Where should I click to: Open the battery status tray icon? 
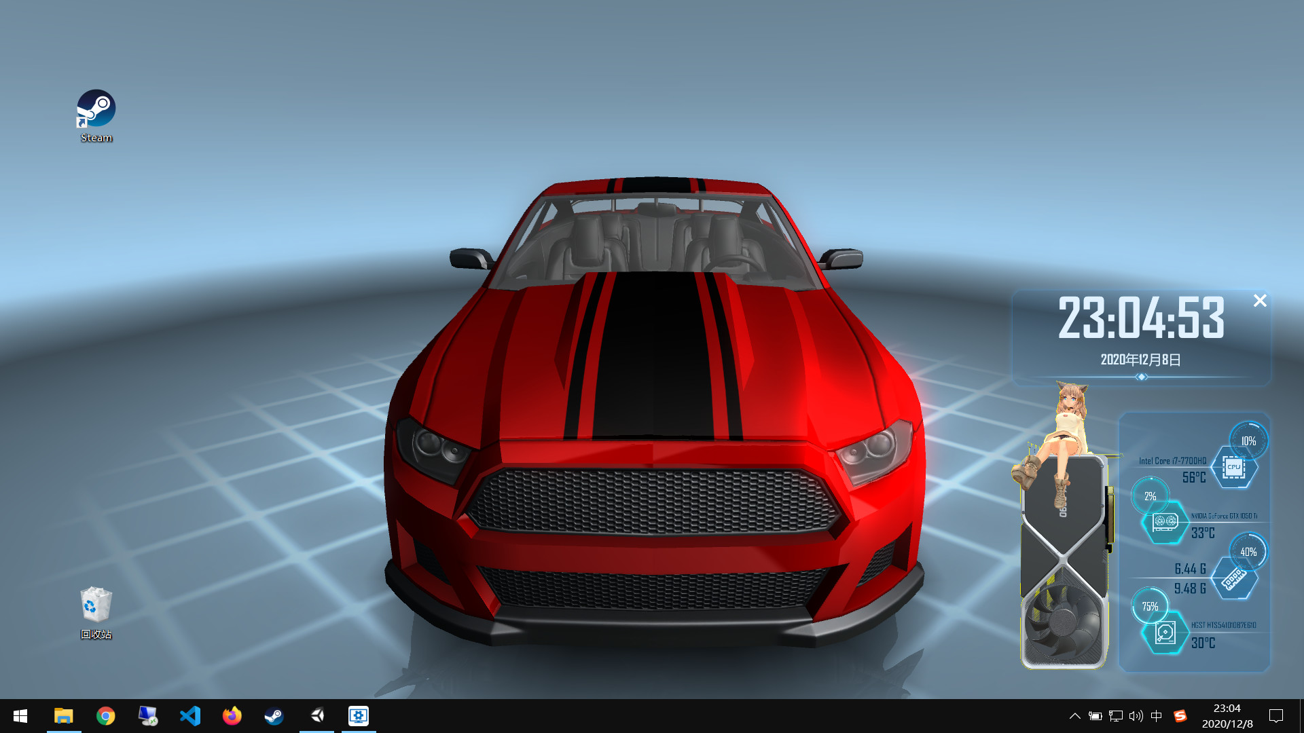[x=1095, y=716]
